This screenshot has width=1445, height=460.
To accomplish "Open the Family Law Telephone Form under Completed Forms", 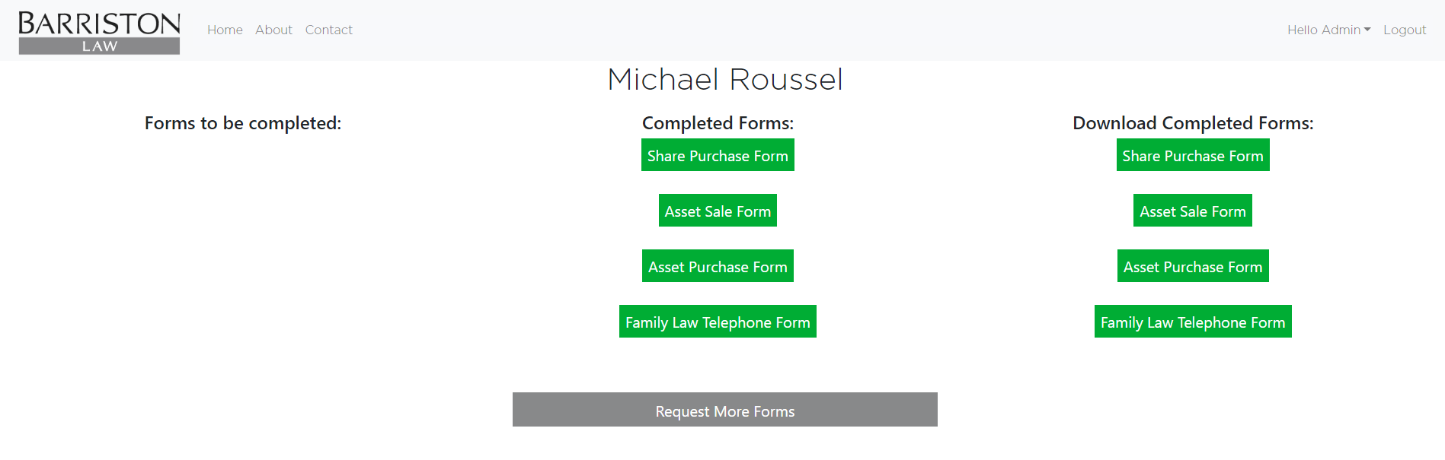I will coord(717,321).
